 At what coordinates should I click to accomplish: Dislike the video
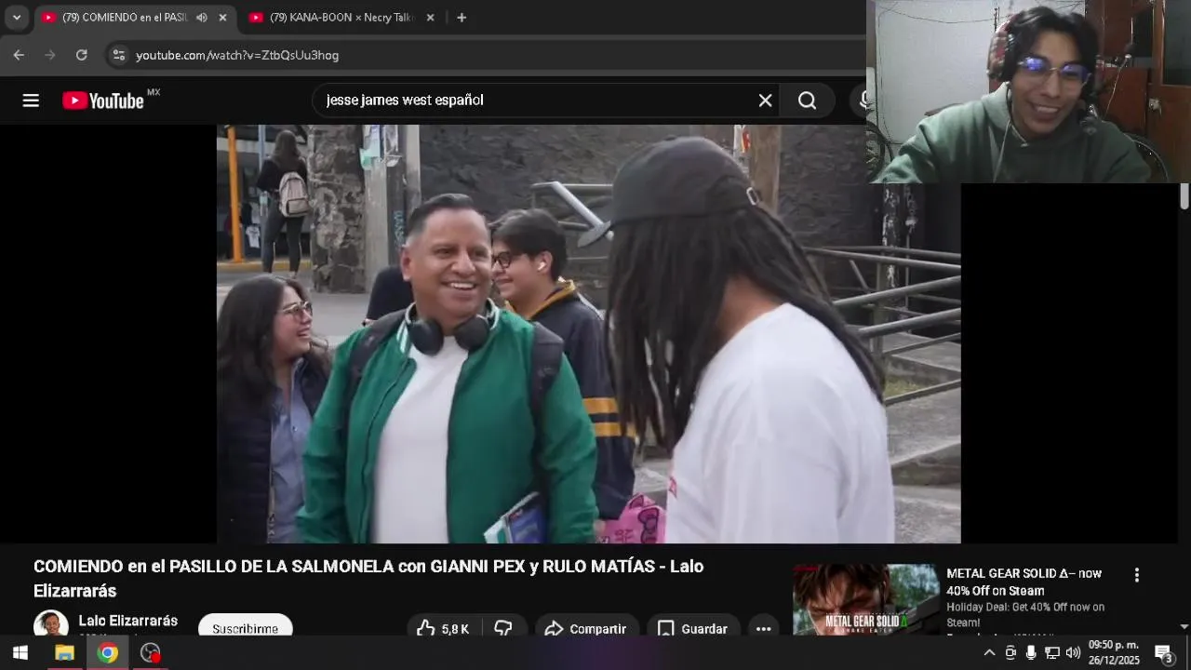(503, 629)
